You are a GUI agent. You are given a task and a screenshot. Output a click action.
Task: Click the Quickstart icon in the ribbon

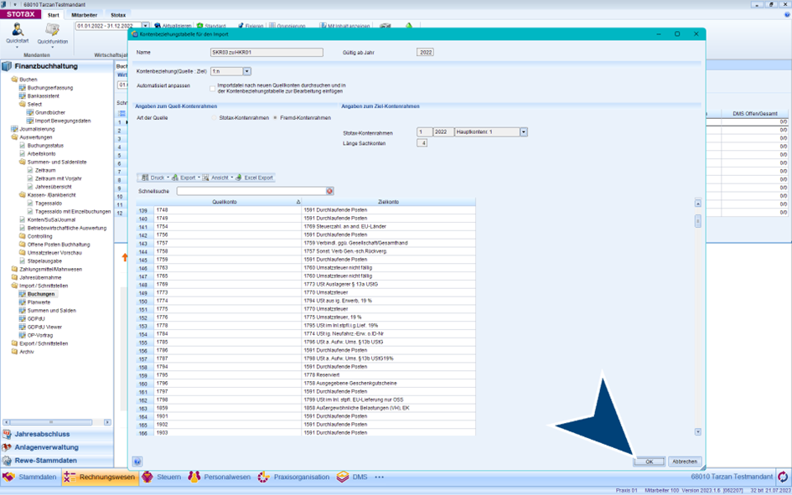click(x=17, y=33)
